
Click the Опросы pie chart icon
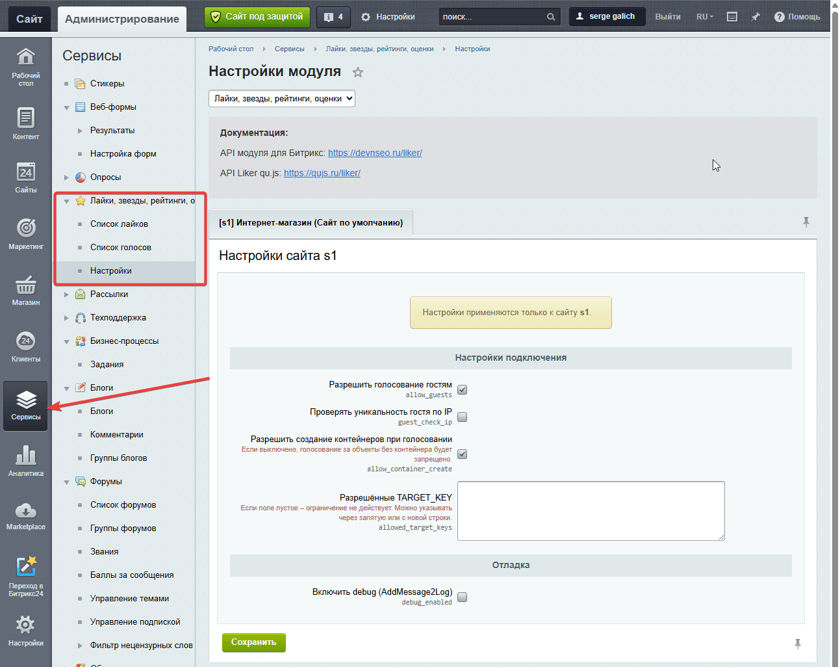pyautogui.click(x=81, y=177)
